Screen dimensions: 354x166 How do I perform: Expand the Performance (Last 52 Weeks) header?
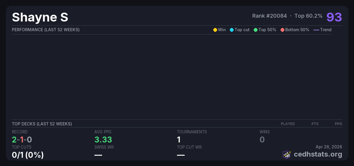click(x=46, y=30)
